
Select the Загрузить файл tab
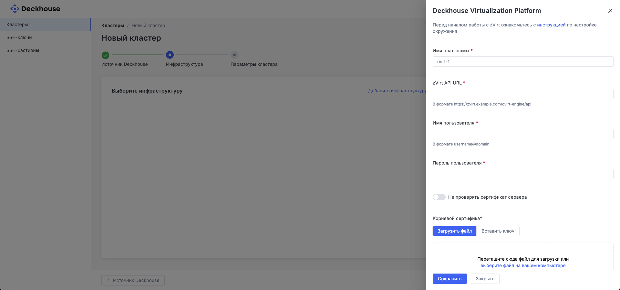click(454, 231)
